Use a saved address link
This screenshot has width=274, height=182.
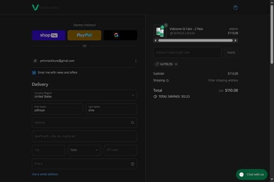pos(45,174)
